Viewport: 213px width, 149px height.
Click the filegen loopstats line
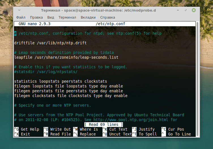(69, 86)
